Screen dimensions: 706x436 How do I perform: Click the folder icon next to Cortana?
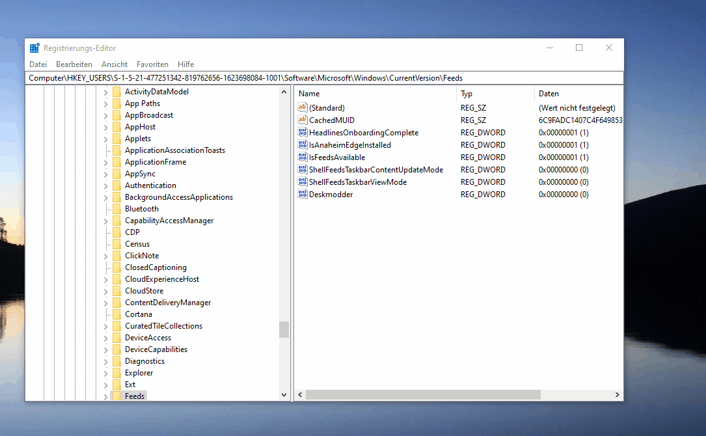[116, 314]
